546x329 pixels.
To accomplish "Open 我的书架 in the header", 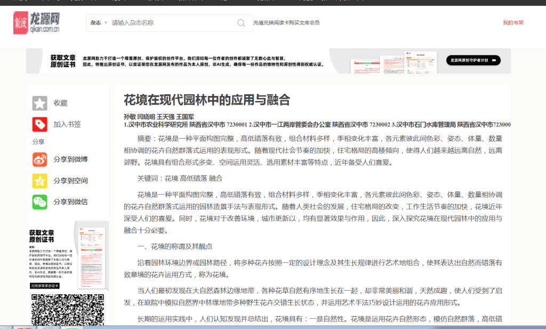I will (x=513, y=23).
